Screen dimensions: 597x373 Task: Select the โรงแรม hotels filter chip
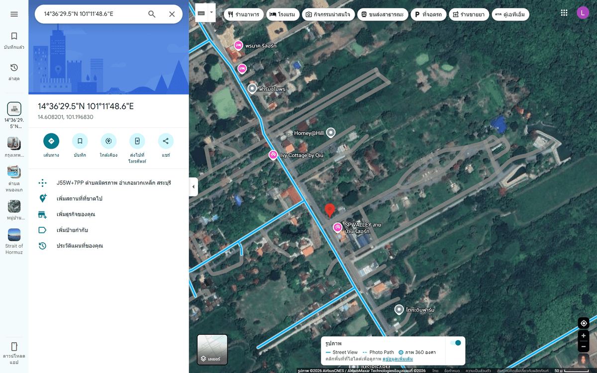pos(283,14)
